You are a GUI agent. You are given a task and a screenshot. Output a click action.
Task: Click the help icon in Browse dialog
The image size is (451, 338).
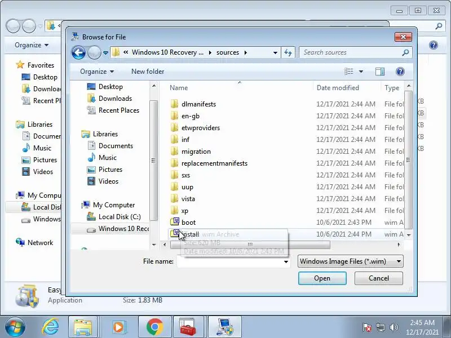[x=400, y=72]
